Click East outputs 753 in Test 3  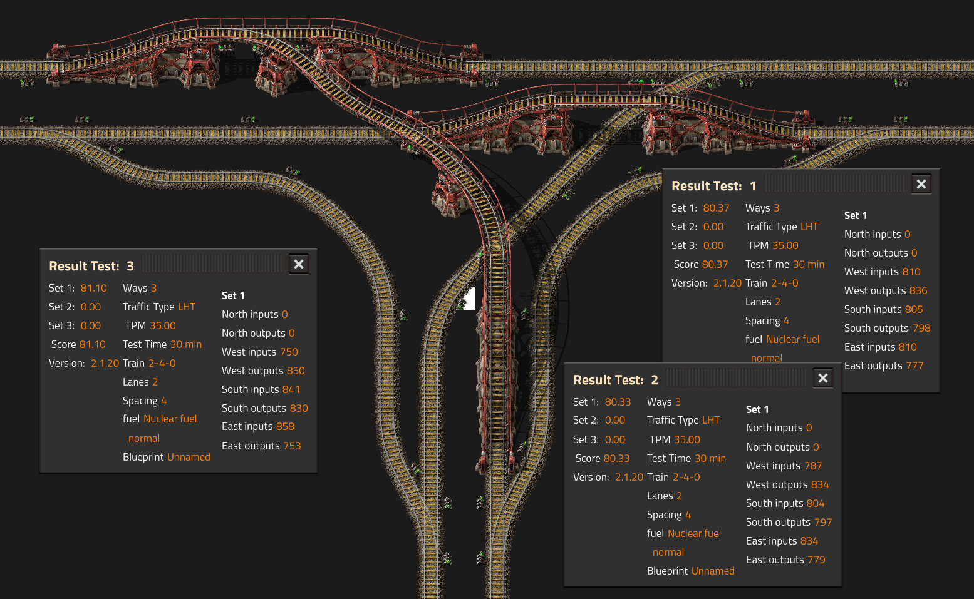point(261,446)
